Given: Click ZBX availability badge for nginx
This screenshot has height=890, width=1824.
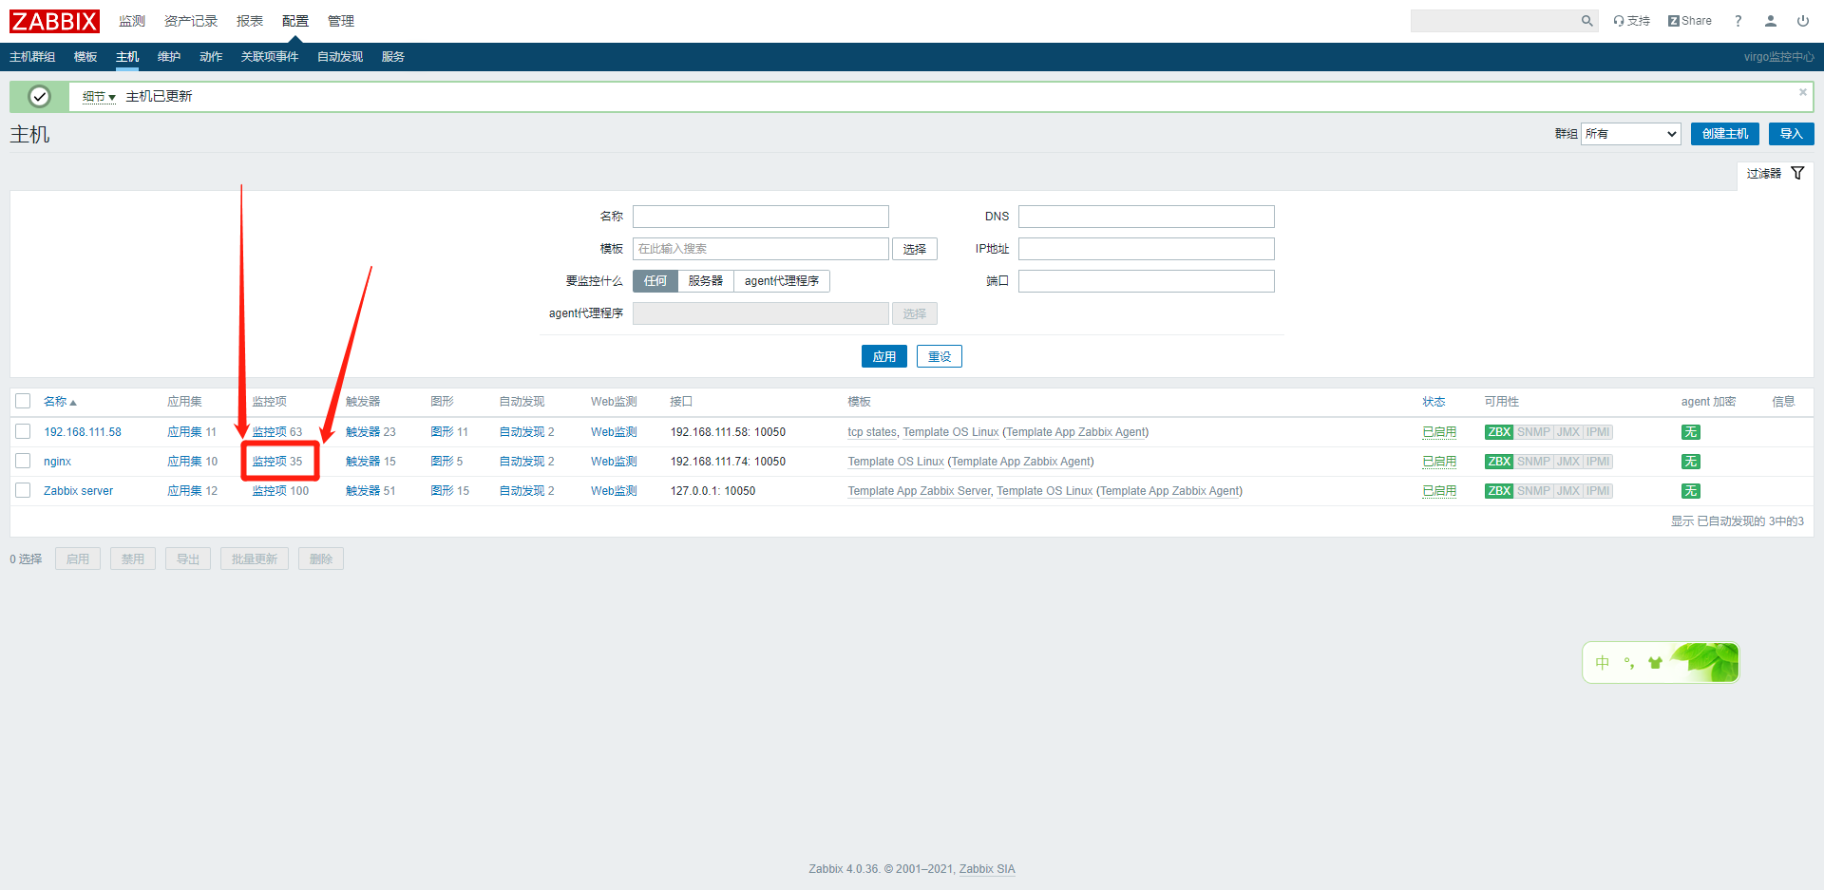Looking at the screenshot, I should point(1499,462).
